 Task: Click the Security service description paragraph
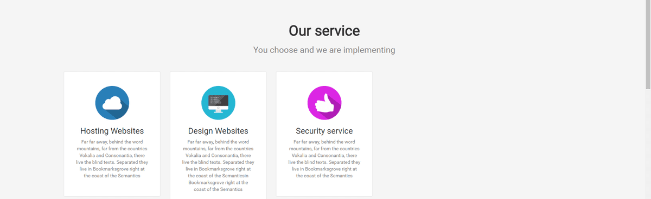point(324,158)
